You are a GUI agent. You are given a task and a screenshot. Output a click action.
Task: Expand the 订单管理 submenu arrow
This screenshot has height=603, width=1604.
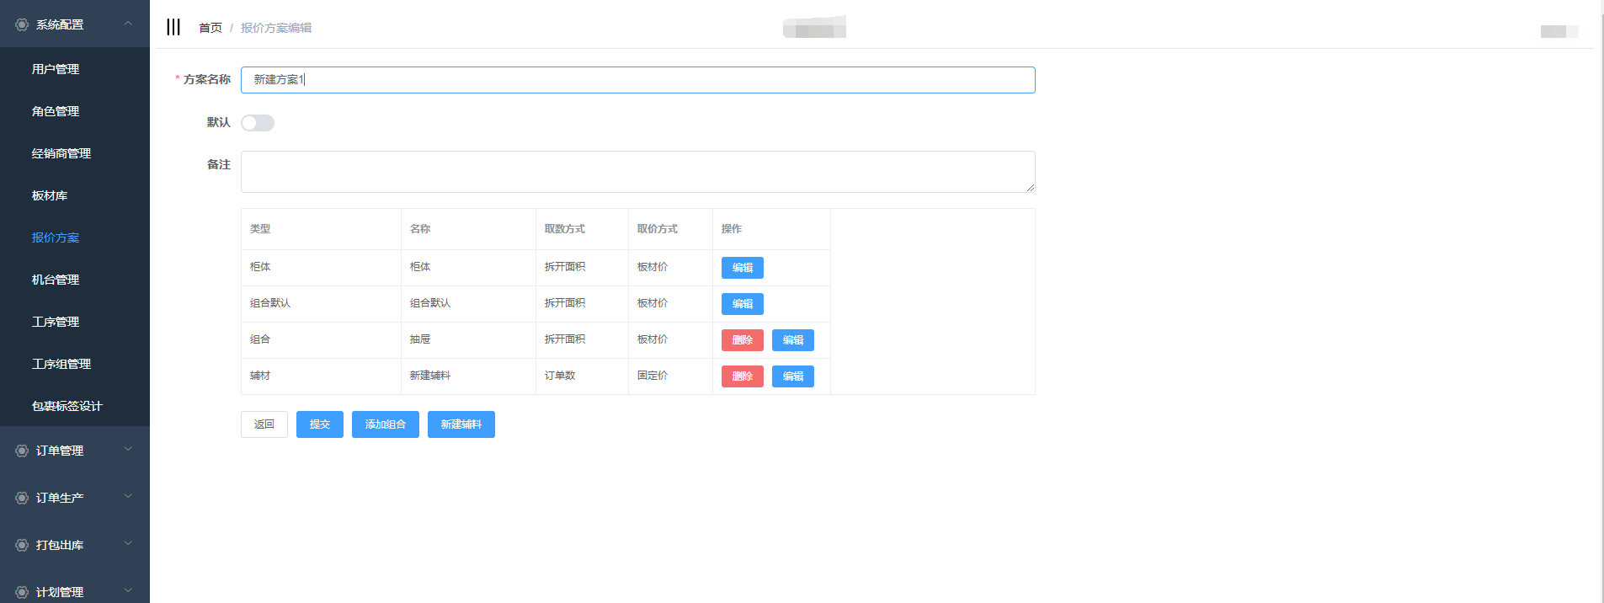coord(128,450)
